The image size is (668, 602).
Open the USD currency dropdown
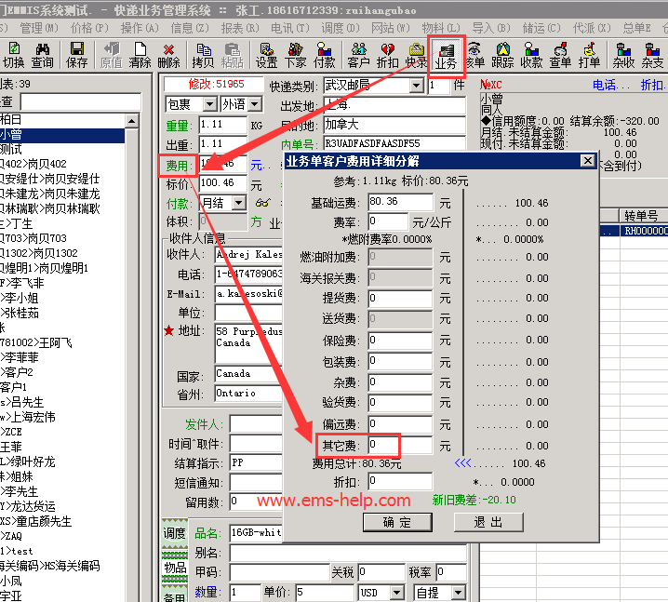(396, 592)
